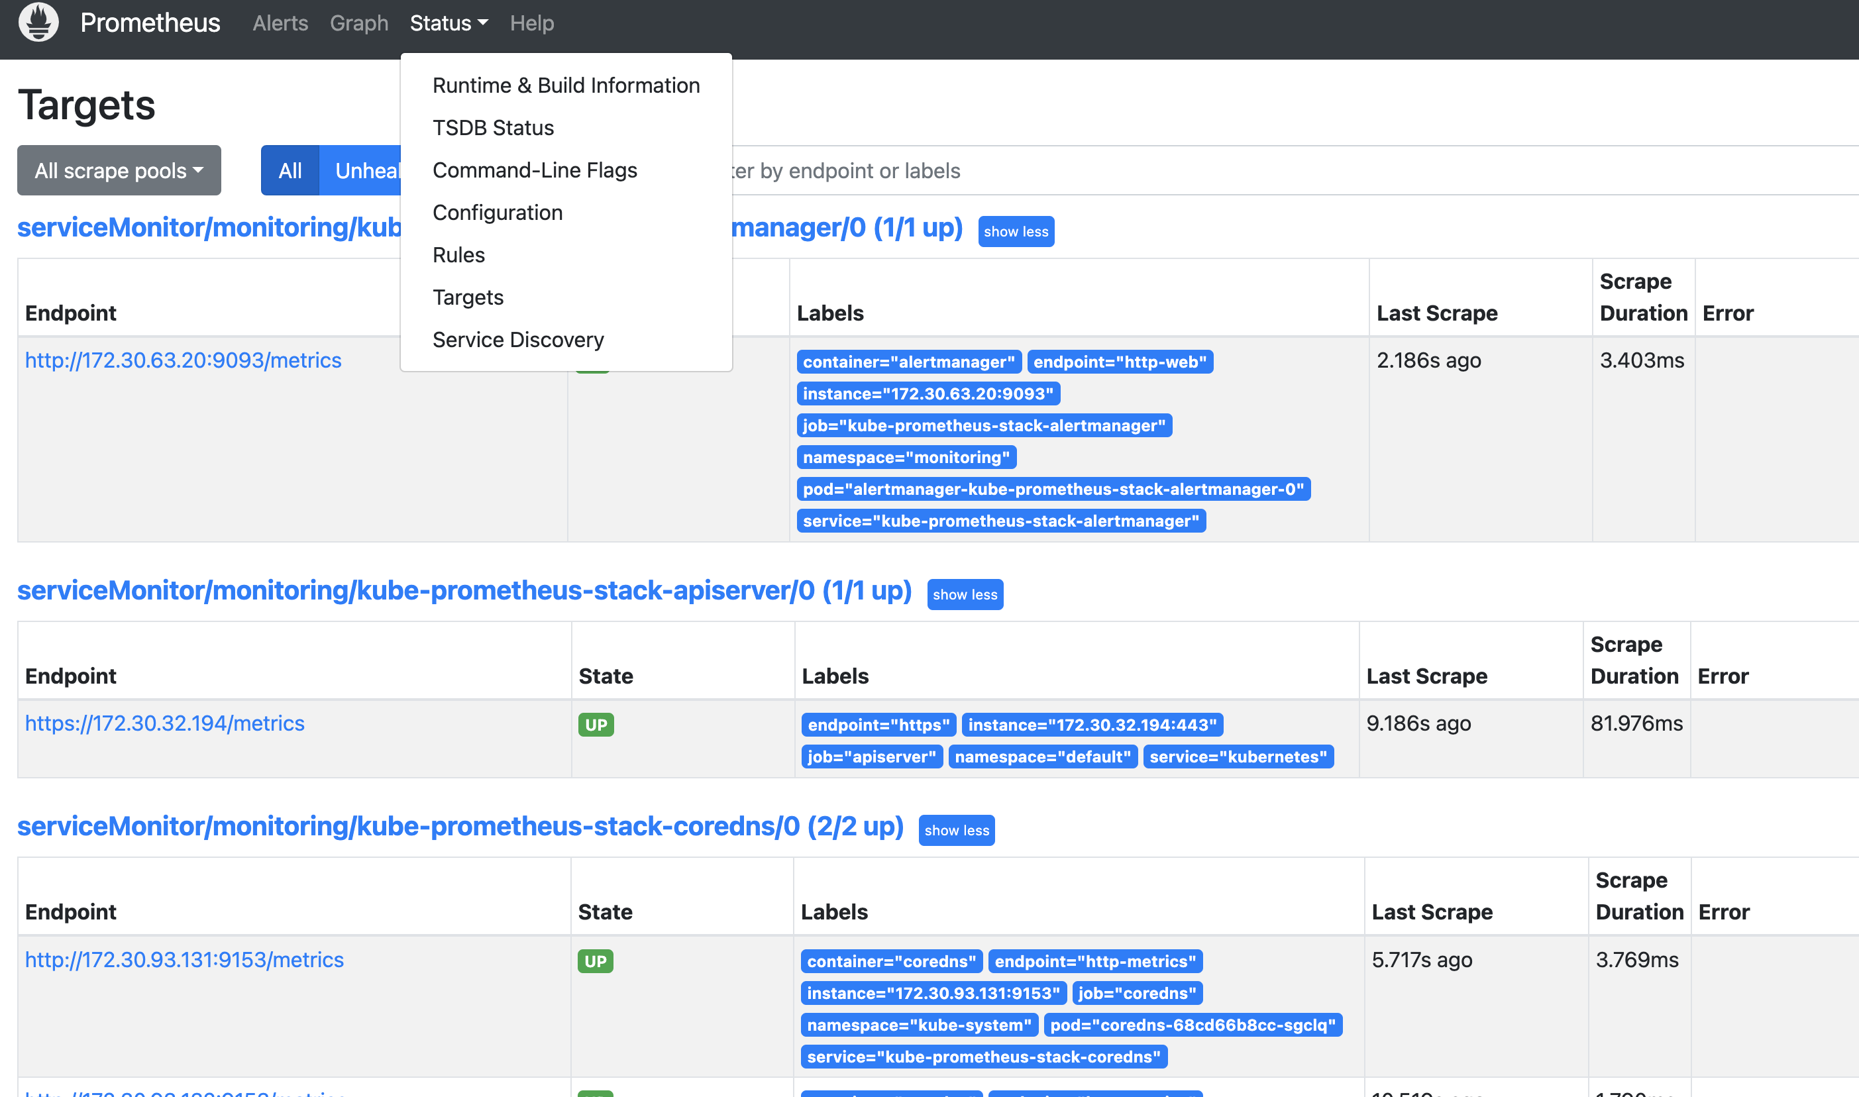Viewport: 1859px width, 1097px height.
Task: Click the filter by endpoint or labels field
Action: tap(1257, 171)
